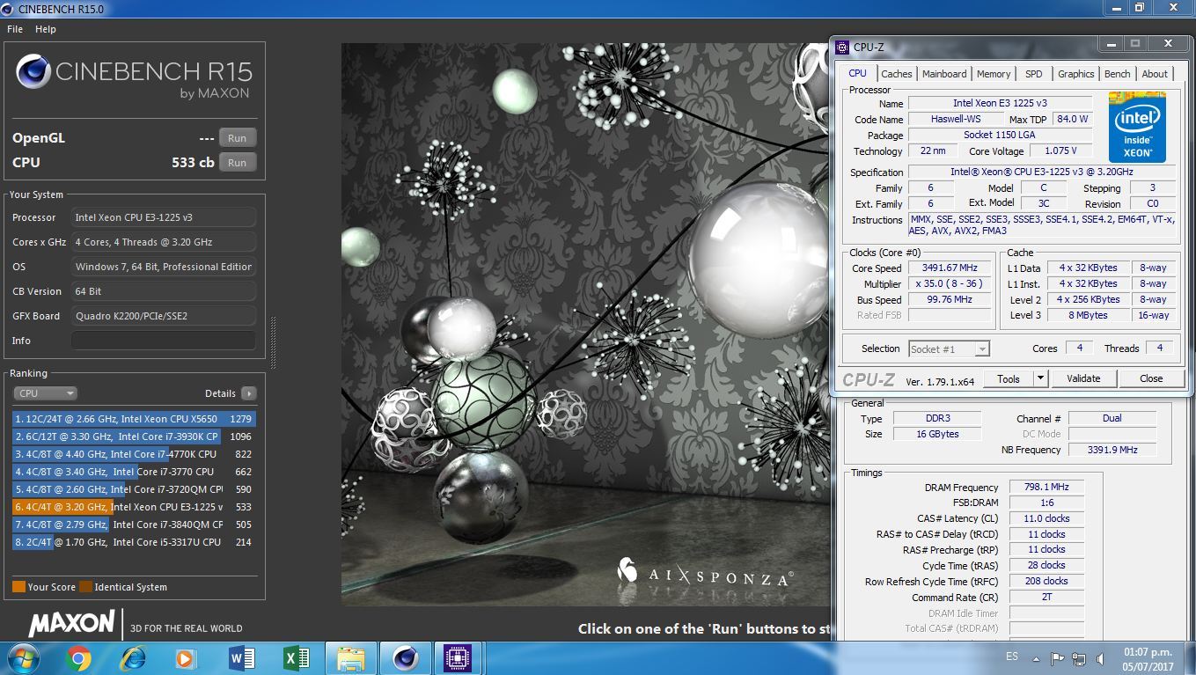Click the memory Size 16 GBytes value
The height and width of the screenshot is (675, 1196).
(936, 434)
